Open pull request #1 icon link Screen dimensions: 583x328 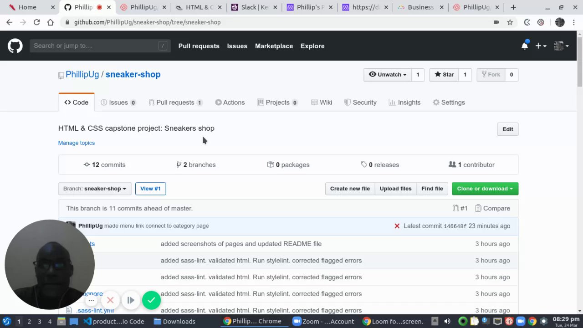click(460, 208)
